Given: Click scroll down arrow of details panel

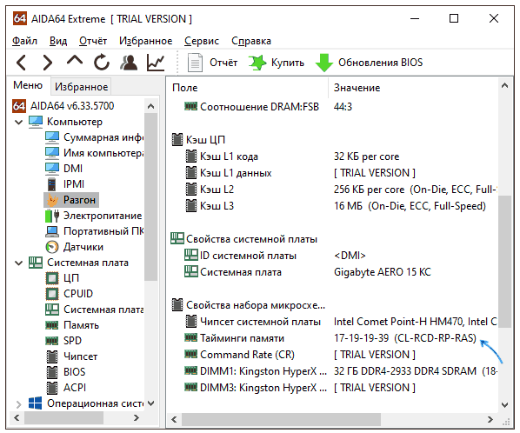Looking at the screenshot, I should tap(504, 405).
